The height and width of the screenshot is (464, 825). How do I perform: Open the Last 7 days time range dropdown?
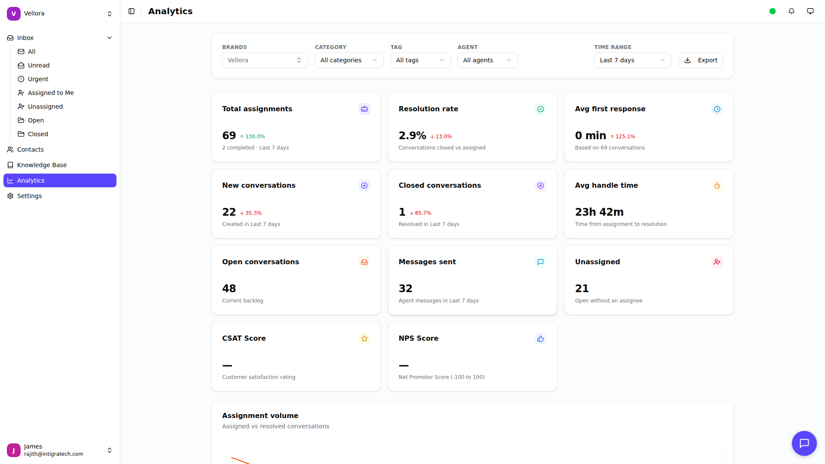tap(633, 60)
